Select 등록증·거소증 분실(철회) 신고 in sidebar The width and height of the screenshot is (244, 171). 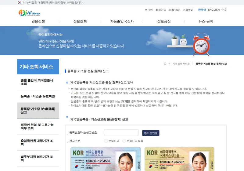pos(38,111)
